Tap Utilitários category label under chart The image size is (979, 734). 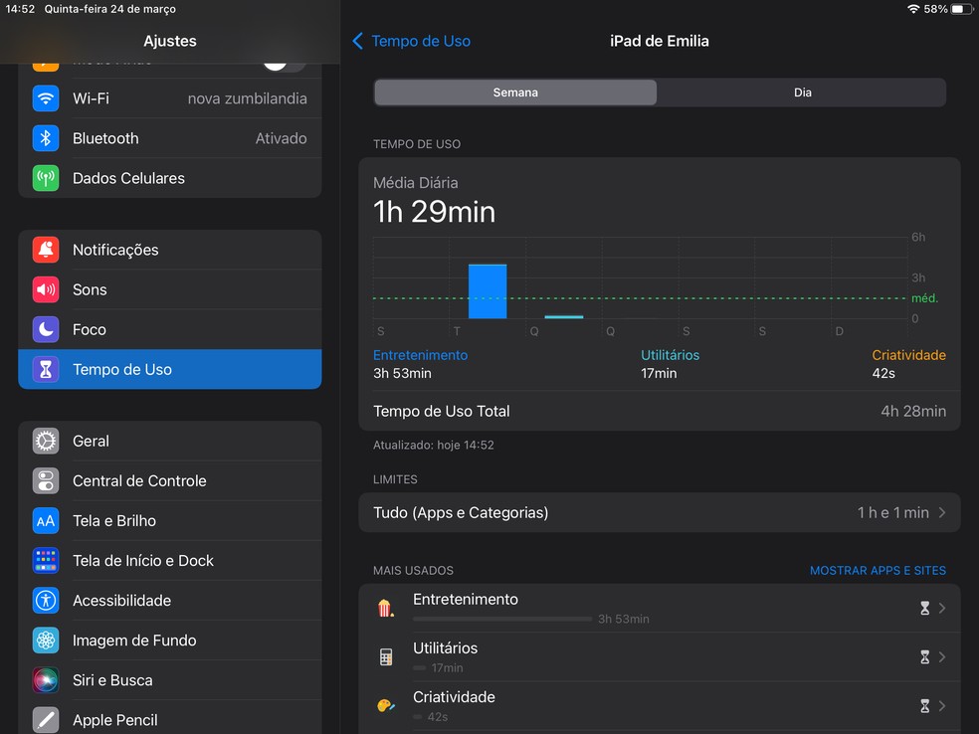(x=670, y=355)
